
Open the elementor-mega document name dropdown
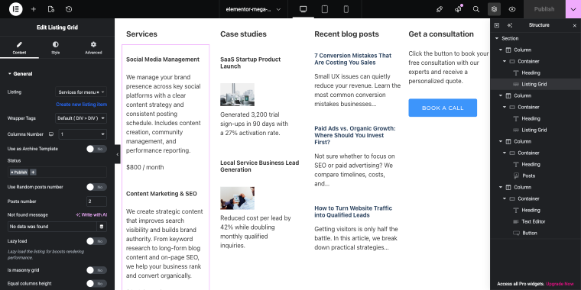(x=253, y=9)
